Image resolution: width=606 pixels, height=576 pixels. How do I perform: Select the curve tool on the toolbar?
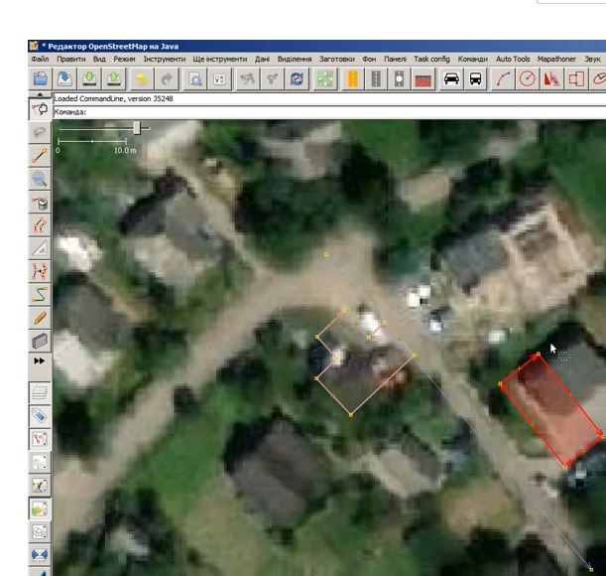point(503,79)
